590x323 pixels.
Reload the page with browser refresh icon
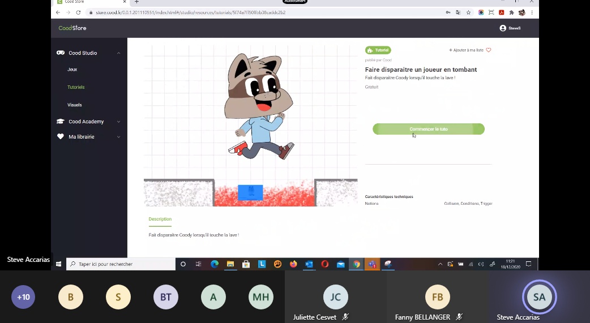[78, 12]
